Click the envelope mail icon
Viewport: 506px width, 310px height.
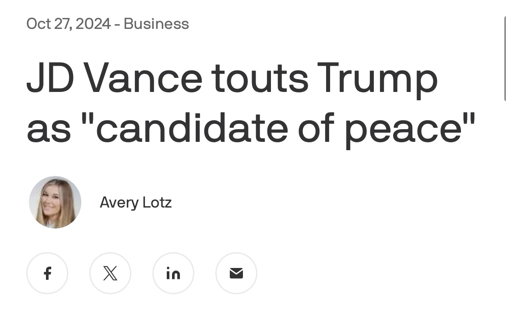pyautogui.click(x=236, y=273)
